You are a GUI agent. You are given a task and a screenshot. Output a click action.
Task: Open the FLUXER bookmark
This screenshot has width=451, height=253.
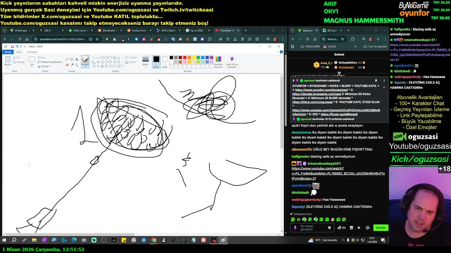click(329, 46)
